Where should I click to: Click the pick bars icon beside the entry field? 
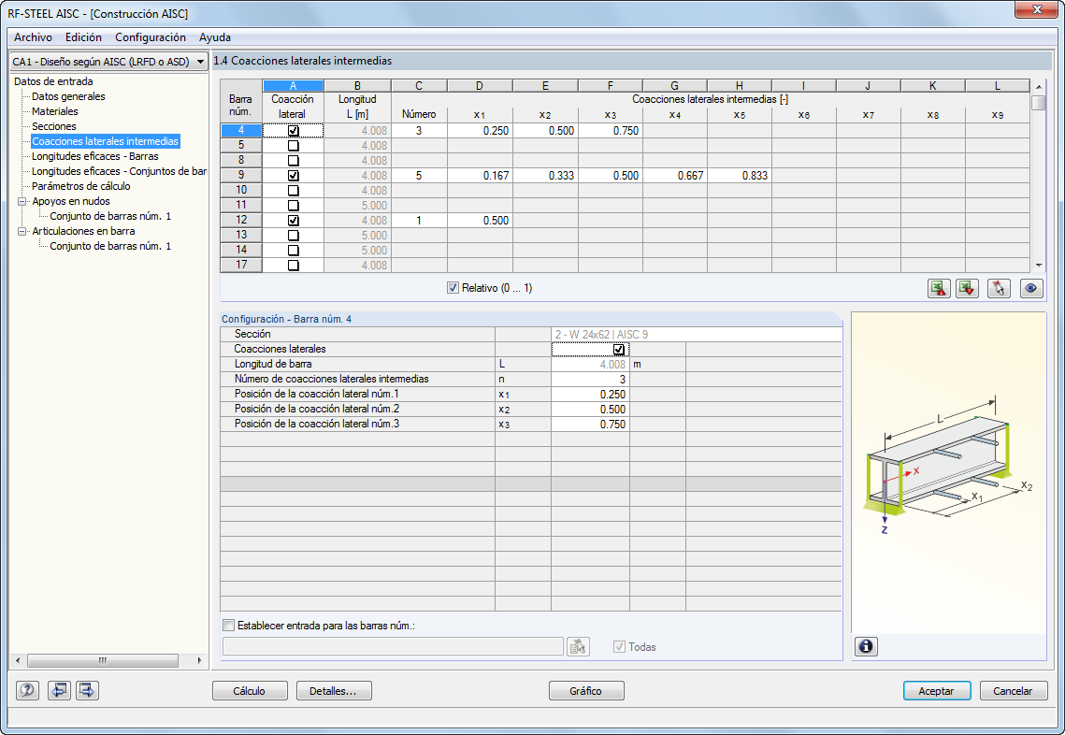point(578,647)
